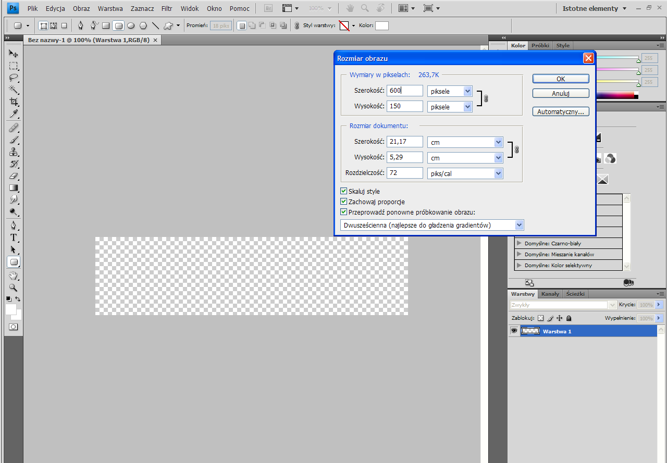Expand the Domyślne: Czarno-biały preset group
The height and width of the screenshot is (463, 667).
click(519, 243)
